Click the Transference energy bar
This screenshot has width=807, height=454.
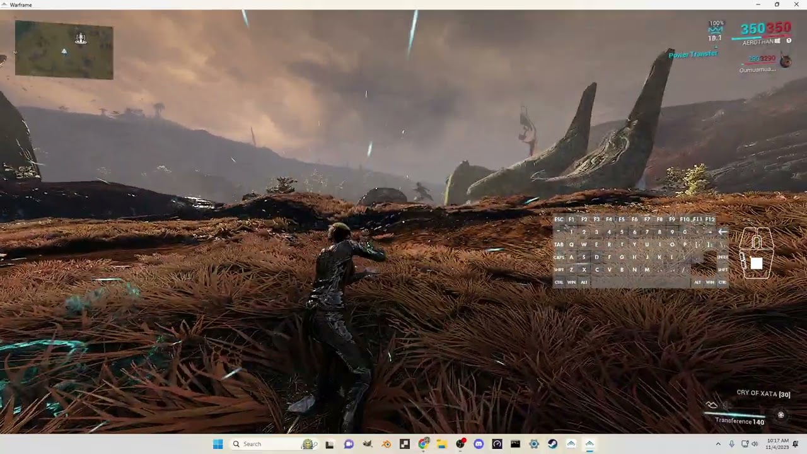(734, 415)
